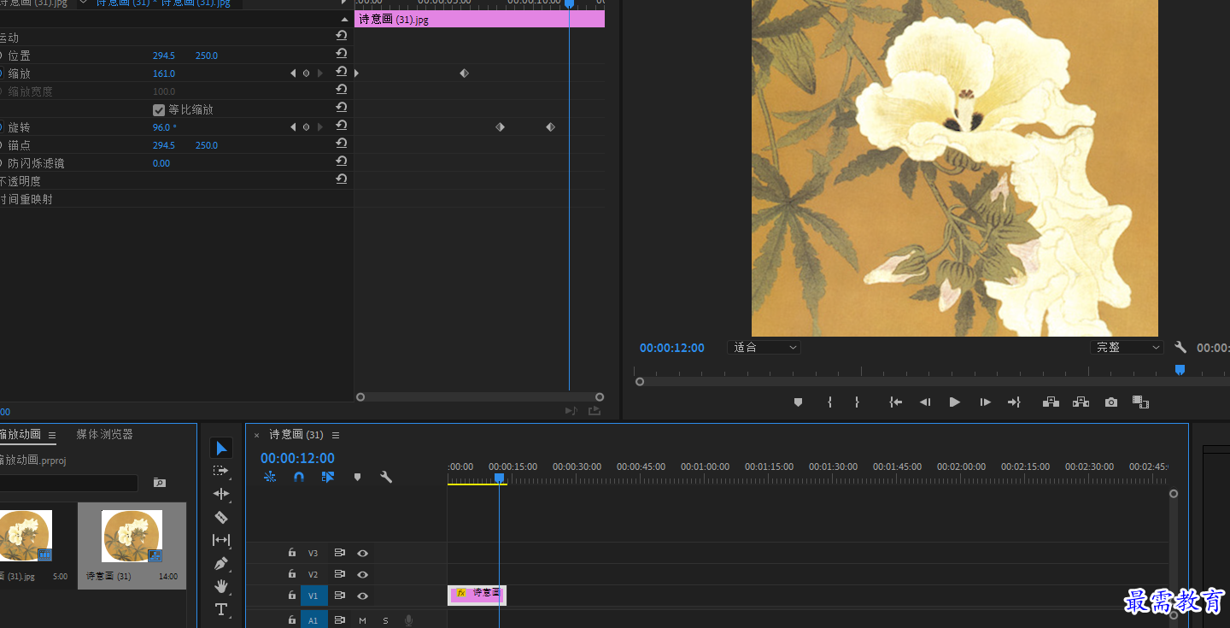Toggle the 等比缩放 checkbox

tap(159, 109)
